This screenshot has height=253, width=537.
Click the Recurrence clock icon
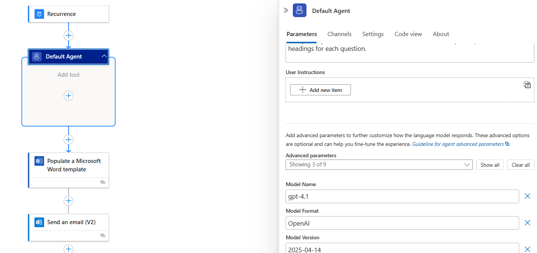click(x=39, y=14)
